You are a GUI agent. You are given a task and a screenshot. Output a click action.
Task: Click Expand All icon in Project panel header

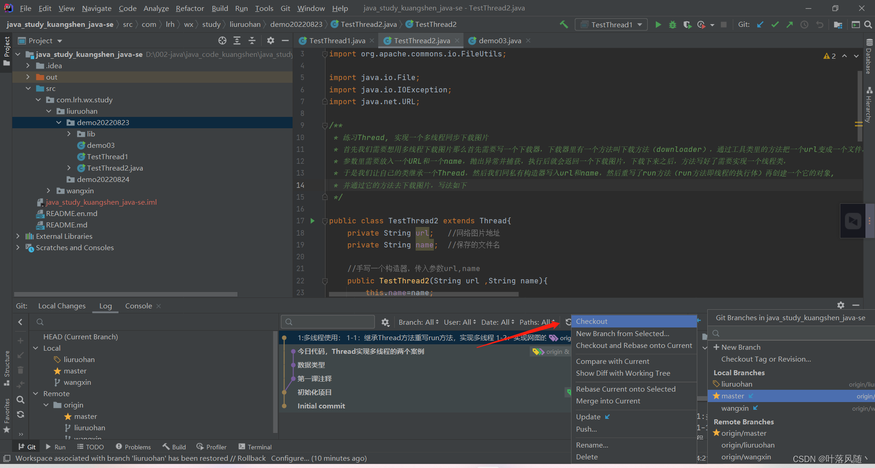click(x=237, y=40)
